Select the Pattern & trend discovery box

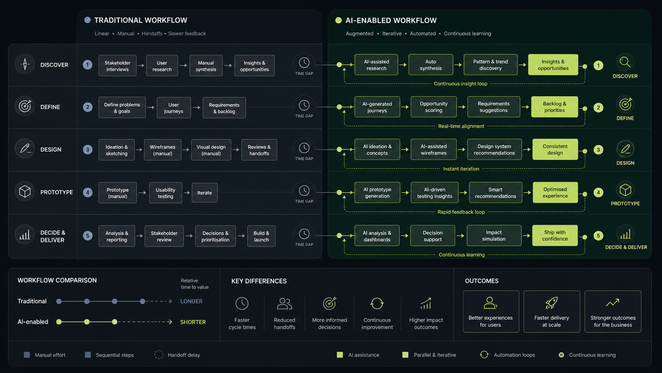point(491,65)
